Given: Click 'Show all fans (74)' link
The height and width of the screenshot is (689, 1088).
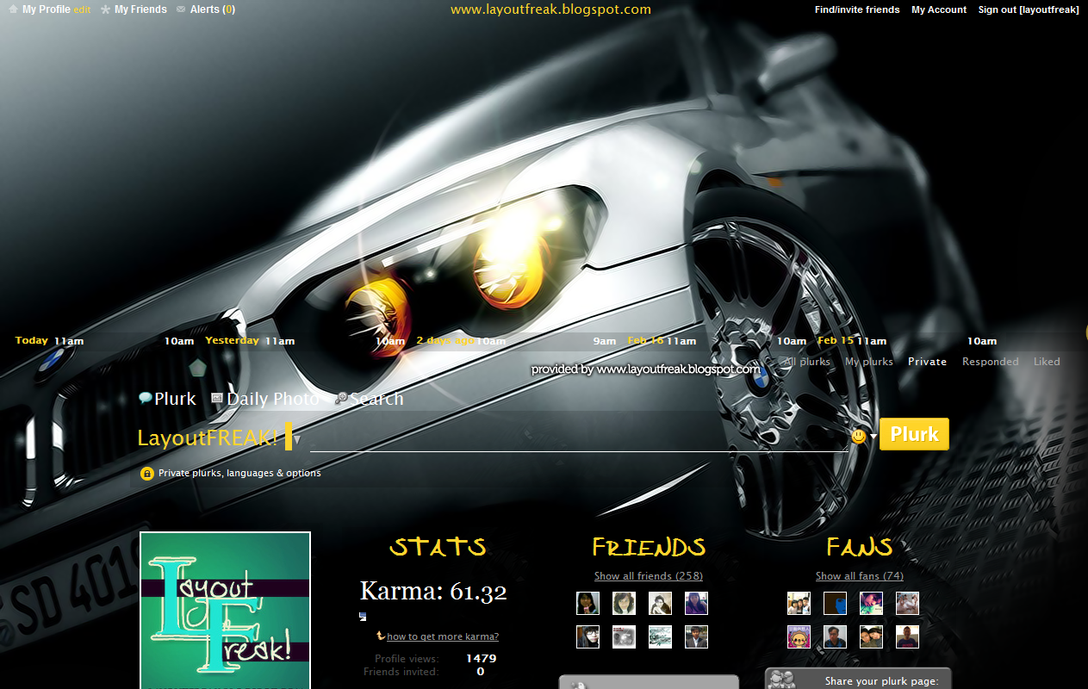Looking at the screenshot, I should tap(860, 576).
